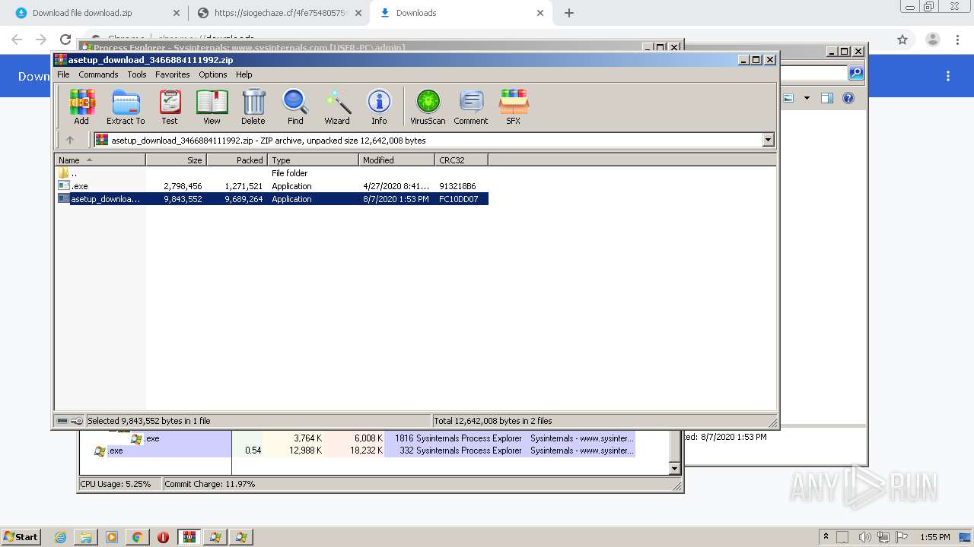Open the Commands menu
The image size is (974, 547).
[98, 74]
